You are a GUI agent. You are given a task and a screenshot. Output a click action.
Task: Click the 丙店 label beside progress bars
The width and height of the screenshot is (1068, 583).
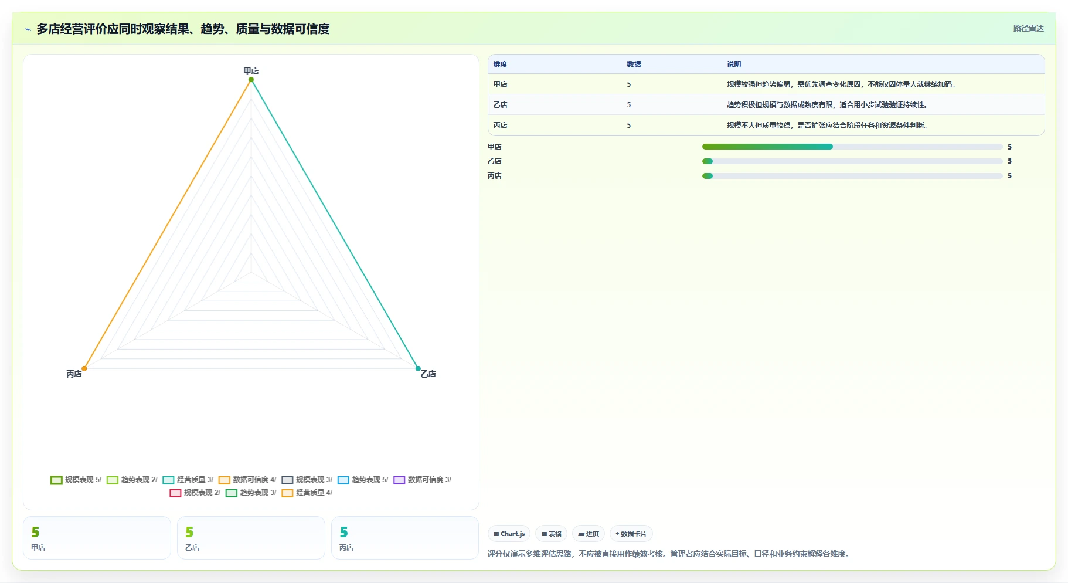pos(494,176)
